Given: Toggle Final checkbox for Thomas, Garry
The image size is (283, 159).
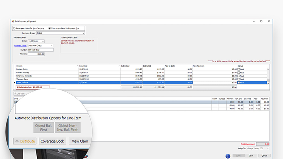Looking at the screenshot, I should pyautogui.click(x=239, y=79).
